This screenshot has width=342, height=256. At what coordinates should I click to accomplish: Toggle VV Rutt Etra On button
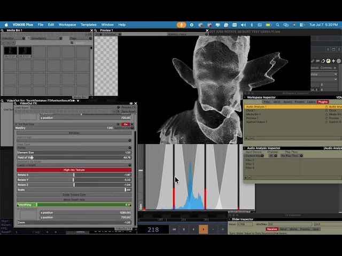click(126, 124)
